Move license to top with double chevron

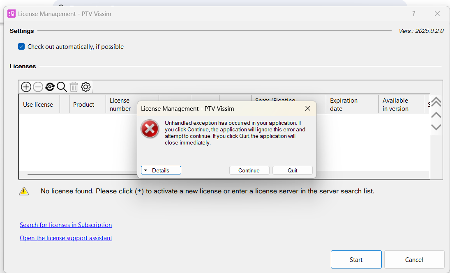pos(436,101)
